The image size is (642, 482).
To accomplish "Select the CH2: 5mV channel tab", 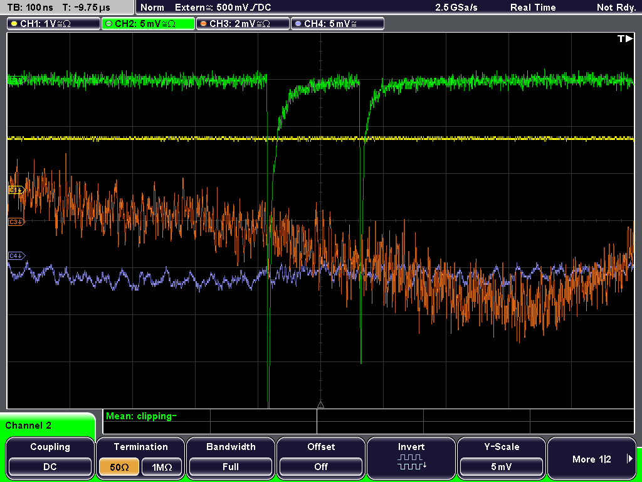I will (148, 23).
